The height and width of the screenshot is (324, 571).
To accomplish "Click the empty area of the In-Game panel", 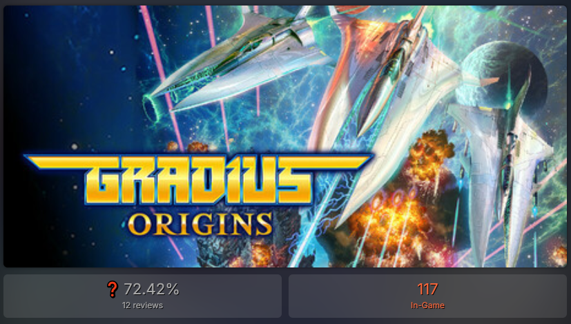I will pos(510,296).
